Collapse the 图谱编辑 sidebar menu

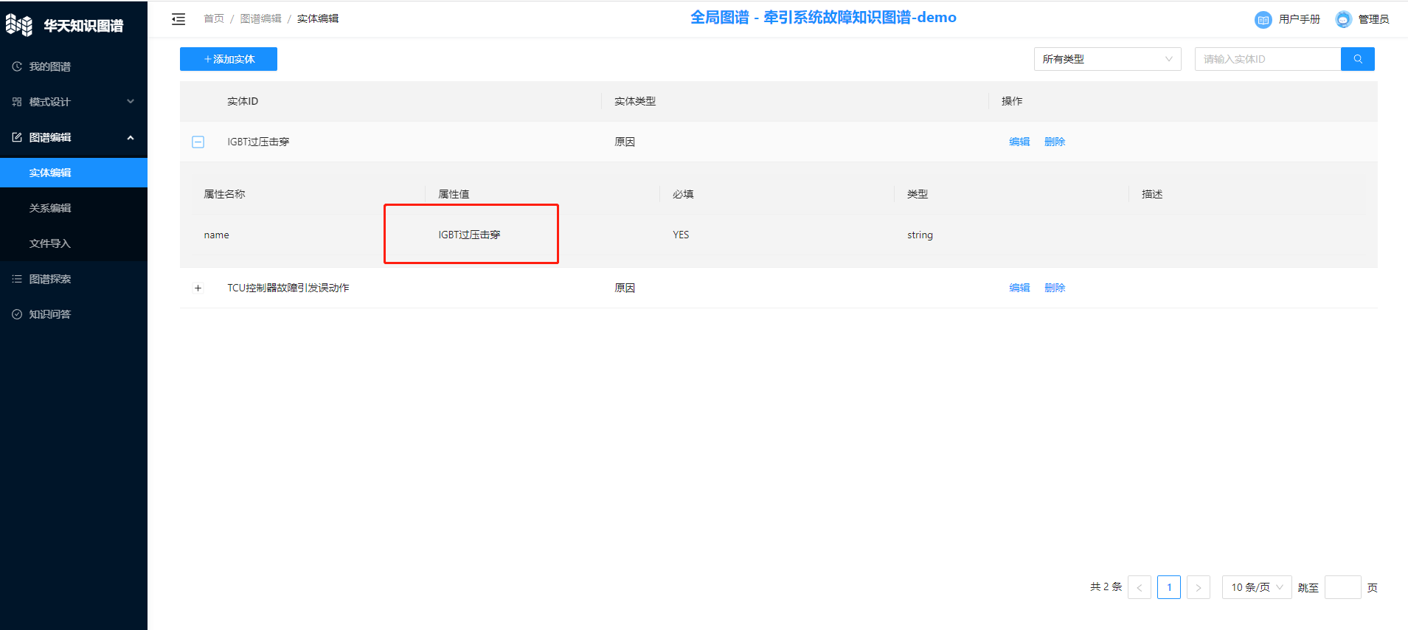pyautogui.click(x=74, y=137)
